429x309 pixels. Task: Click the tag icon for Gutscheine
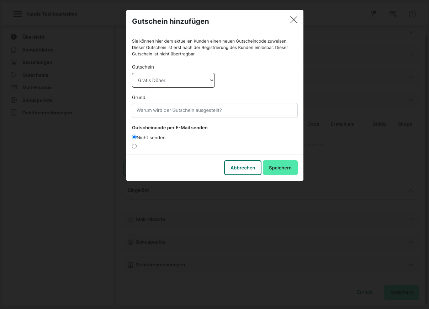click(14, 75)
